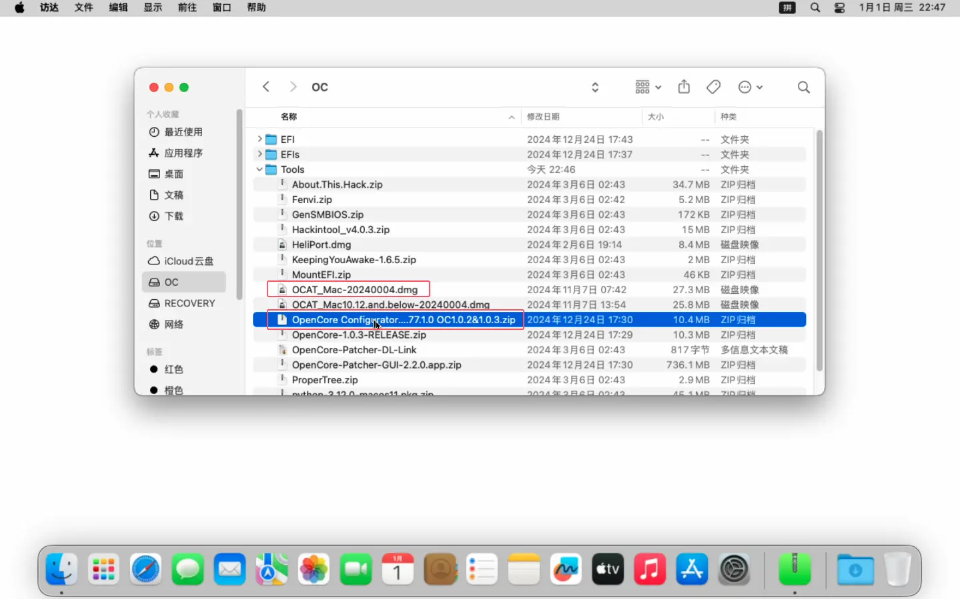The height and width of the screenshot is (599, 960).
Task: Open the view grouping icon dropdown
Action: click(x=648, y=87)
